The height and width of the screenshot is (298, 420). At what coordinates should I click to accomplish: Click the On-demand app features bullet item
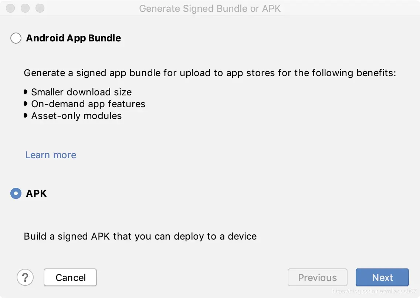point(88,104)
